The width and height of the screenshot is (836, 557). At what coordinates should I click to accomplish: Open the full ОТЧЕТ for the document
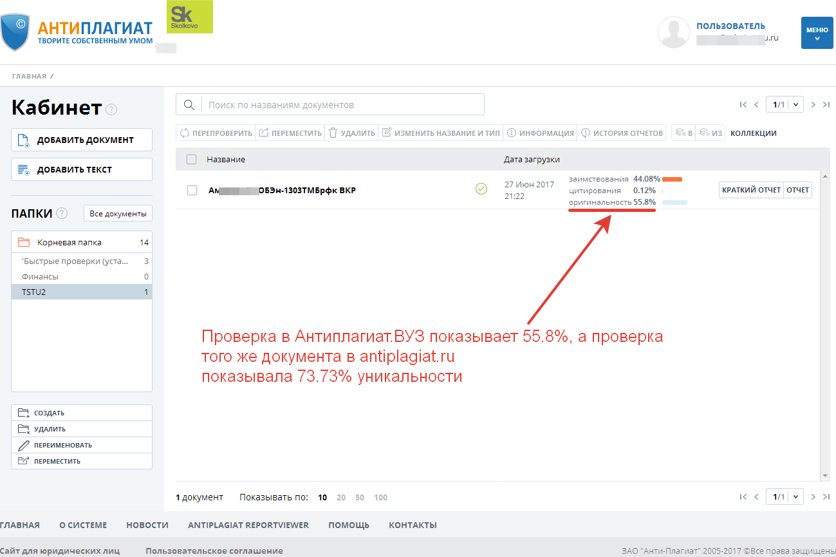click(797, 190)
